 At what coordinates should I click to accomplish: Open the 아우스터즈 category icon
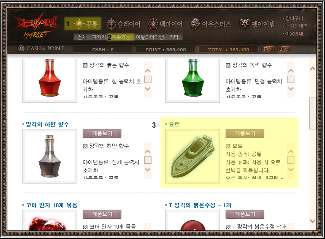[196, 24]
